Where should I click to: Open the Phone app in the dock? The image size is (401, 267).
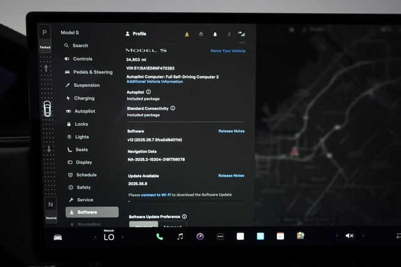click(160, 236)
